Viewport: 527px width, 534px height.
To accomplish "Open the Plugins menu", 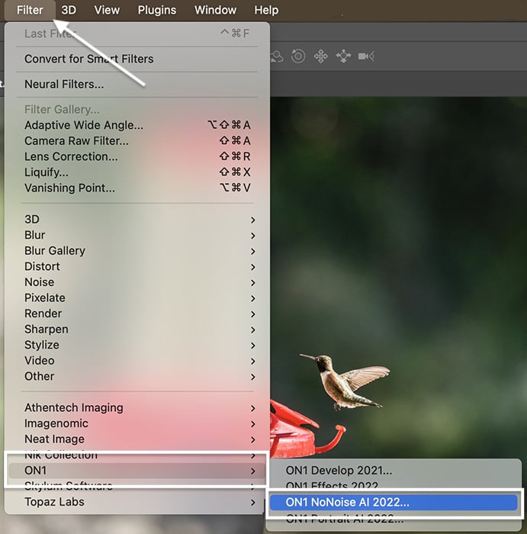I will coord(157,10).
